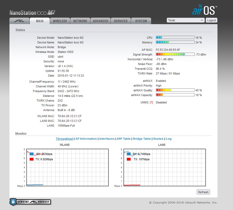Click the CPU usage bar
233x210 pixels.
pos(175,37)
